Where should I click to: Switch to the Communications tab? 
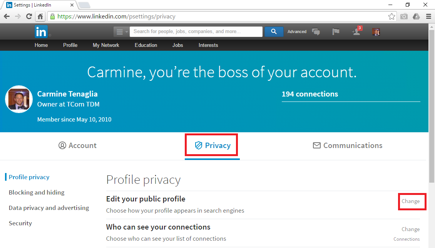coord(348,145)
